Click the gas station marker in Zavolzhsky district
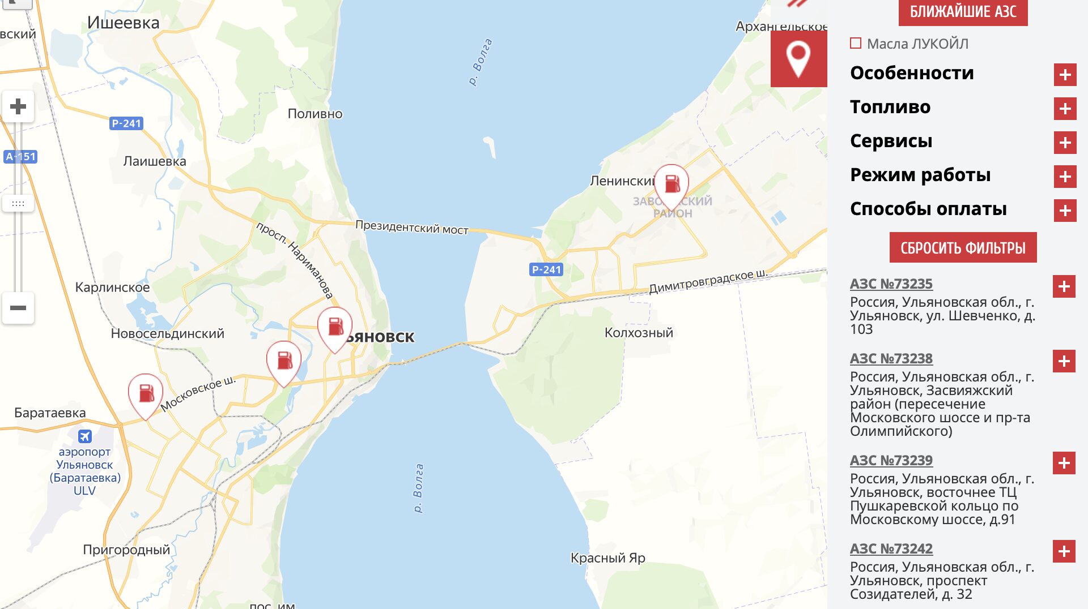 671,187
